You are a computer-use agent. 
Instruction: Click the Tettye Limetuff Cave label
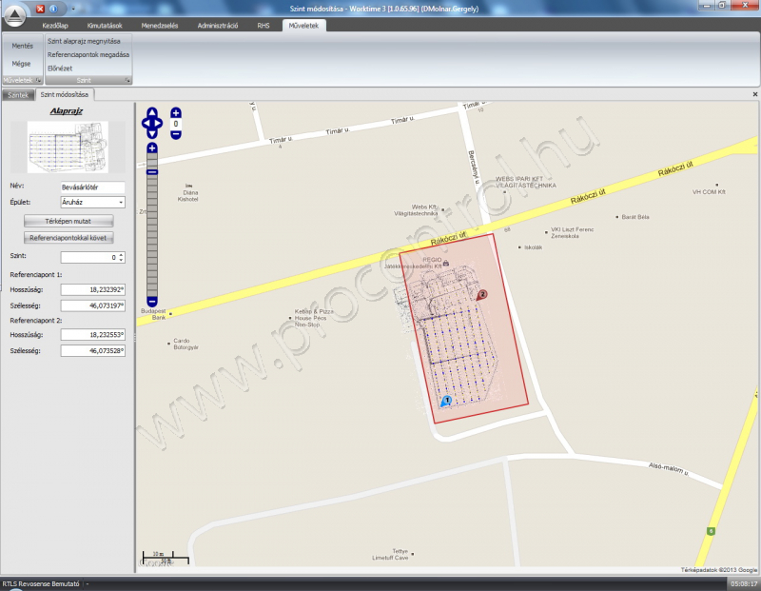391,554
